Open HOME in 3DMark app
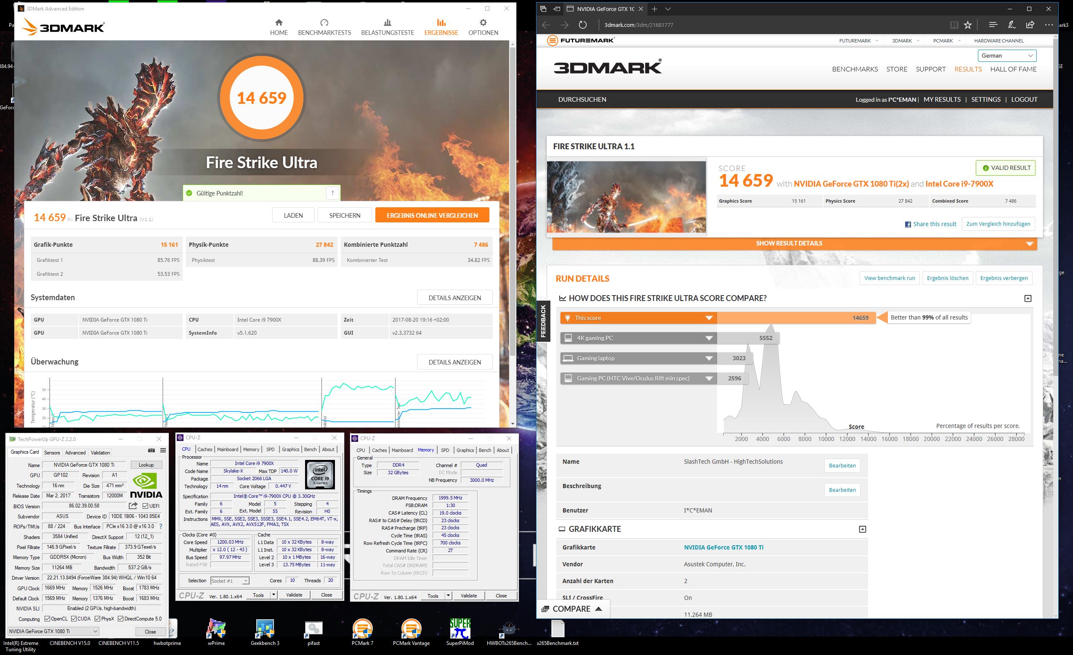The height and width of the screenshot is (655, 1073). coord(279,27)
